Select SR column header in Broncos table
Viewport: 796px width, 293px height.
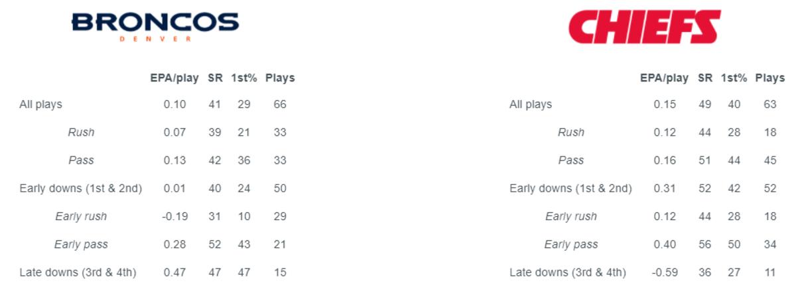214,78
